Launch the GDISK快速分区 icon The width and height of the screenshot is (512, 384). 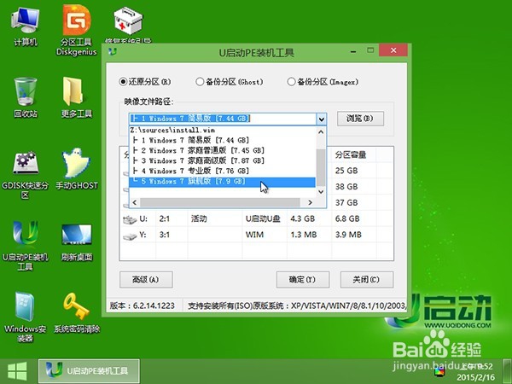pyautogui.click(x=25, y=175)
